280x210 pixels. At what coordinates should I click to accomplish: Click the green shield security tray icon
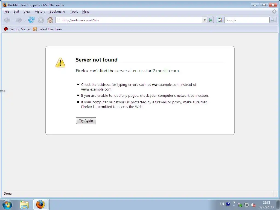tap(240, 205)
